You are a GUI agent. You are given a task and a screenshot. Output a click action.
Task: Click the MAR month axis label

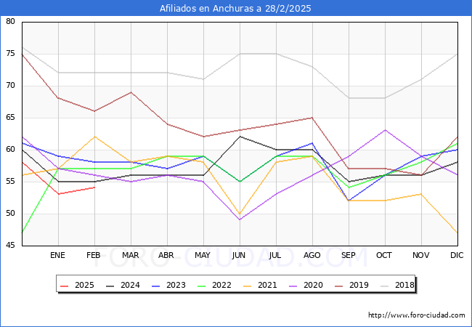(x=130, y=255)
